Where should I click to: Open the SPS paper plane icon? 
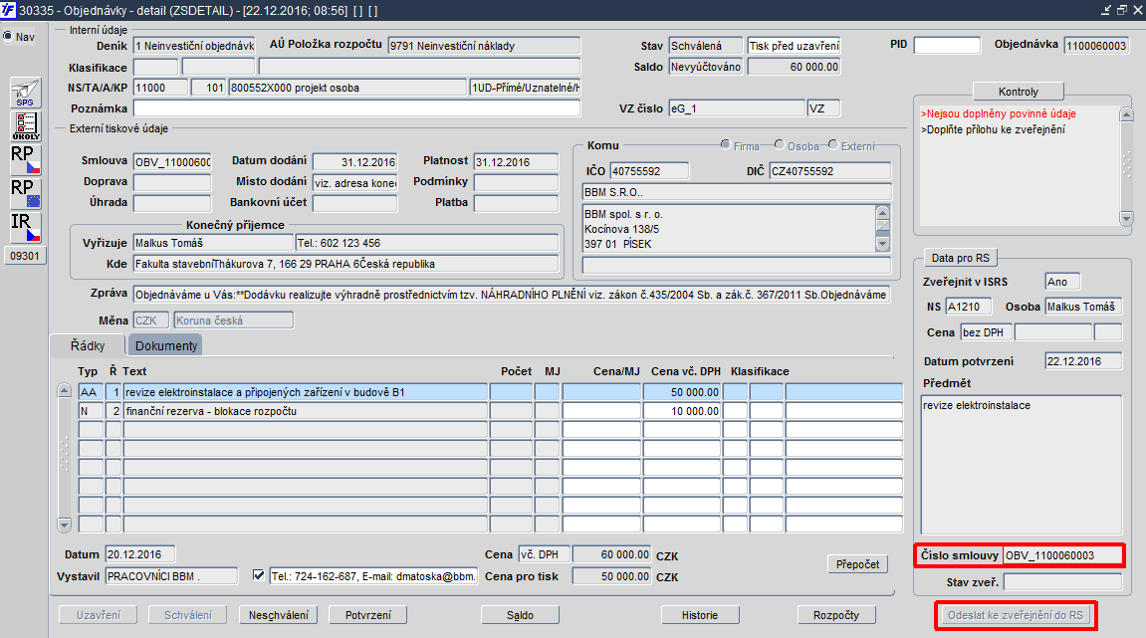tap(26, 93)
